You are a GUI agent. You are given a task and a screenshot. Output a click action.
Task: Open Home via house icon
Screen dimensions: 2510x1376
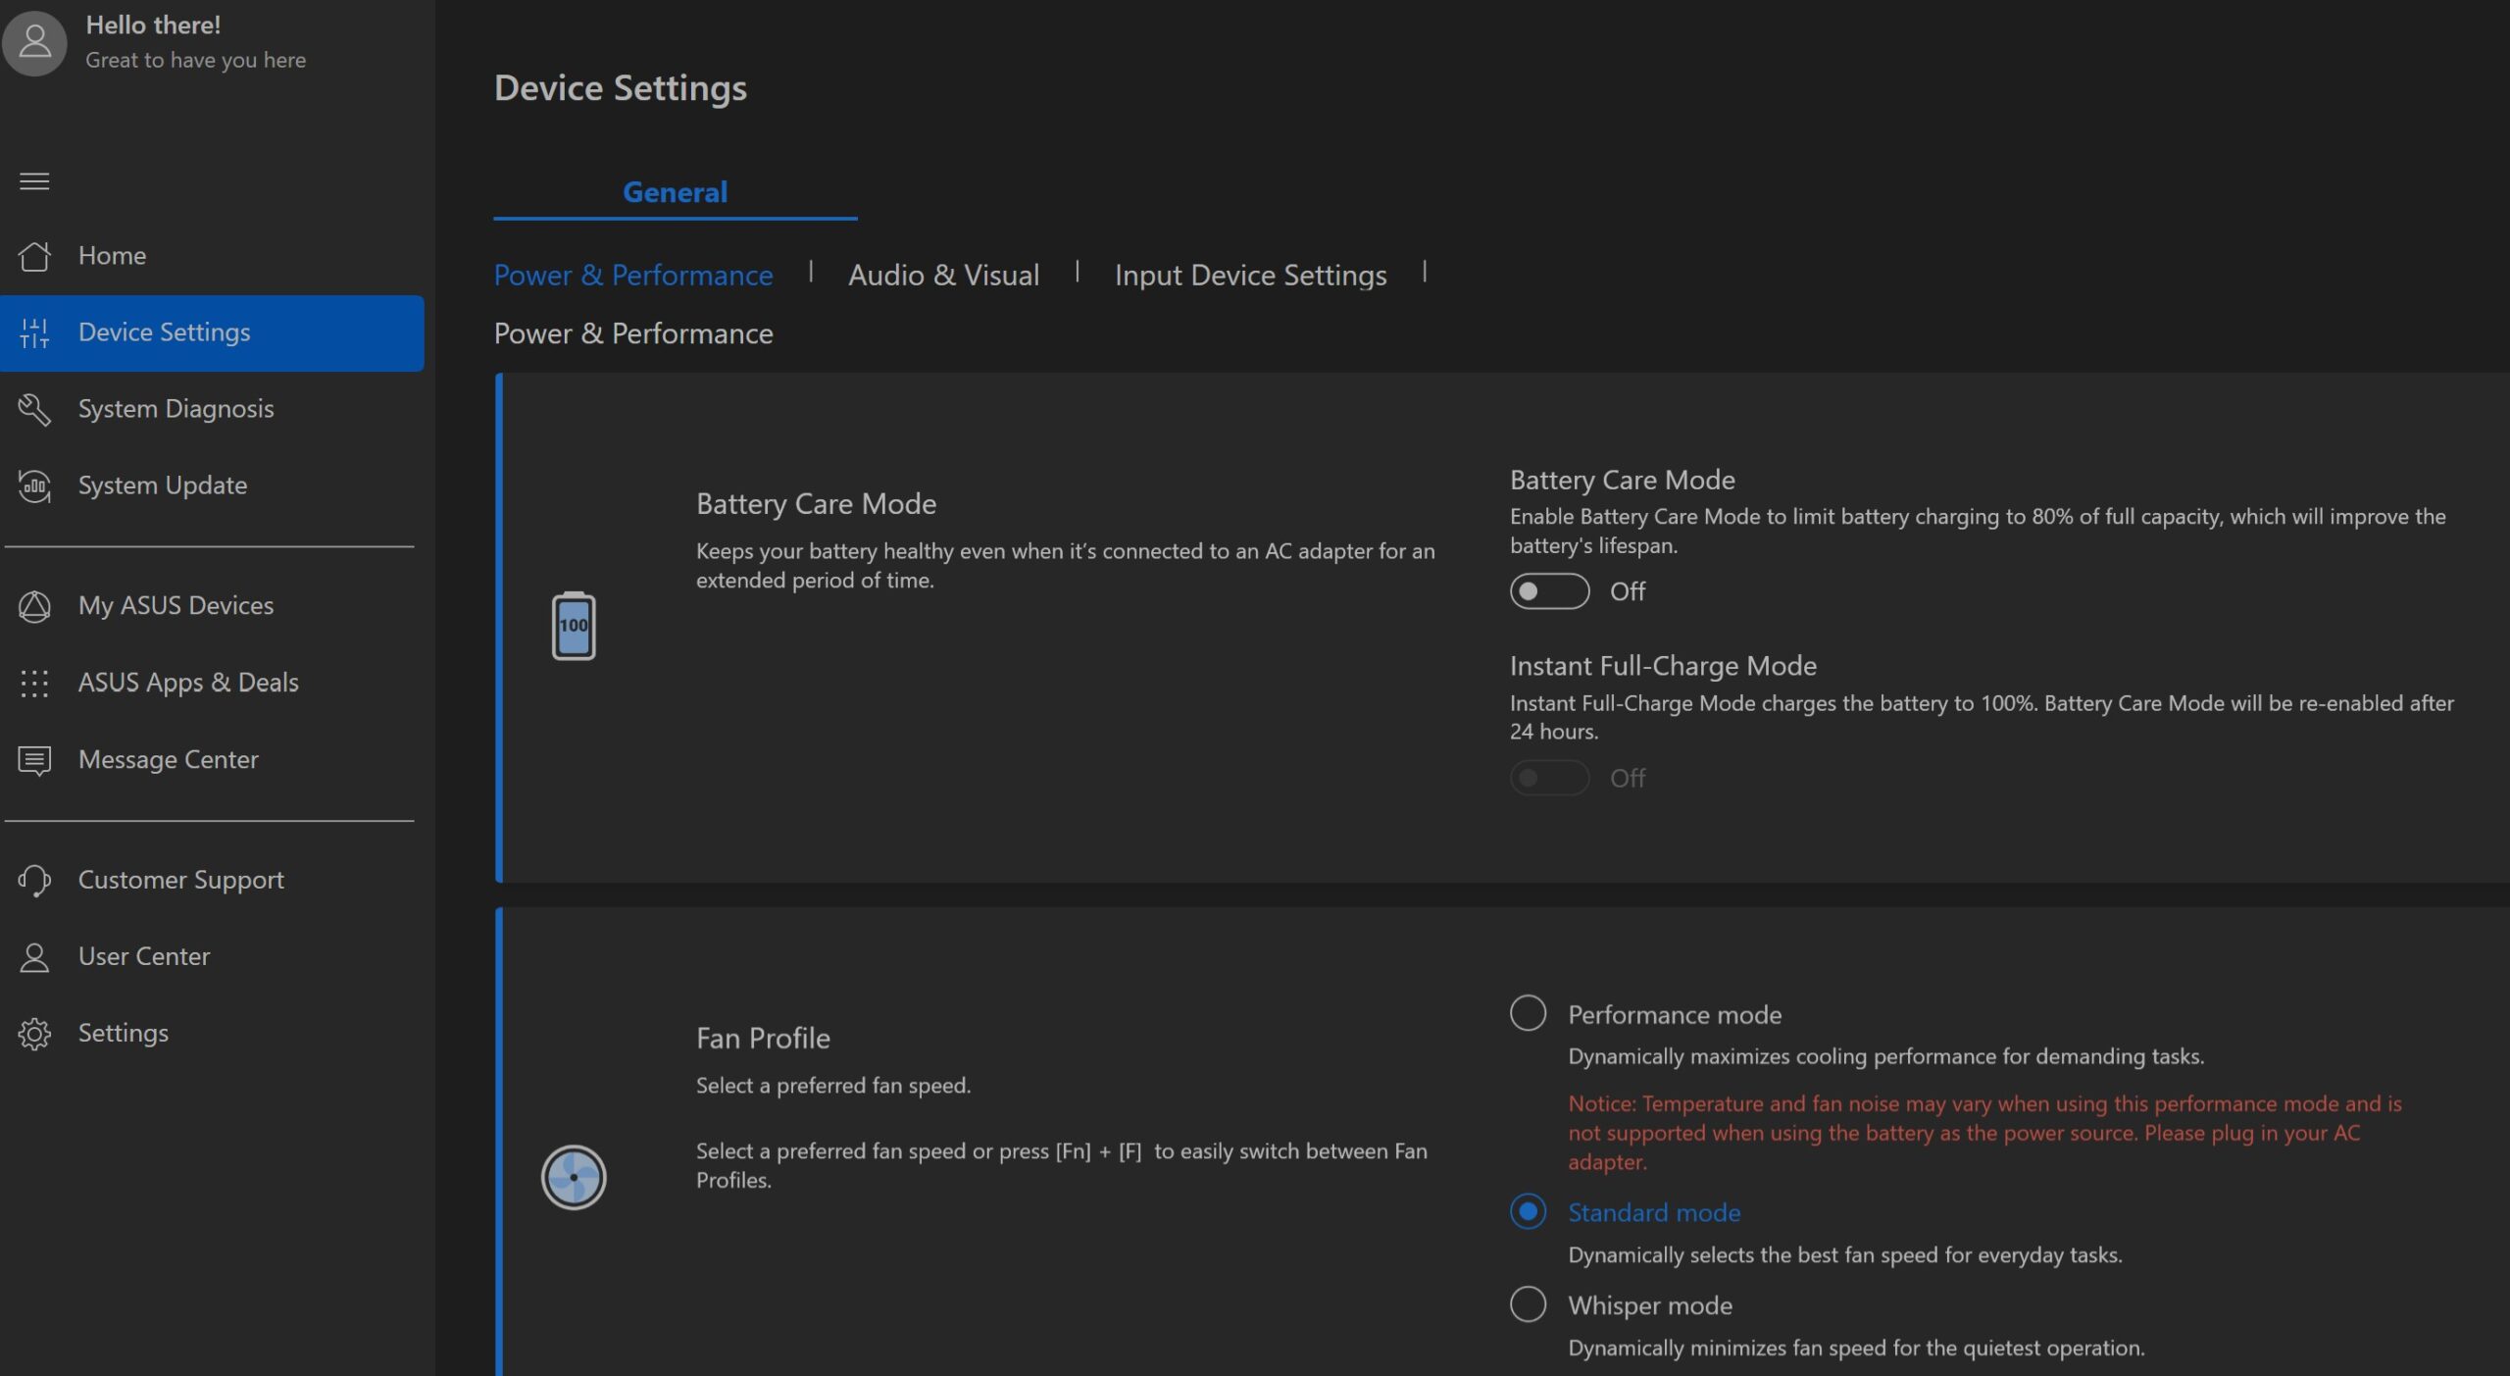[34, 256]
